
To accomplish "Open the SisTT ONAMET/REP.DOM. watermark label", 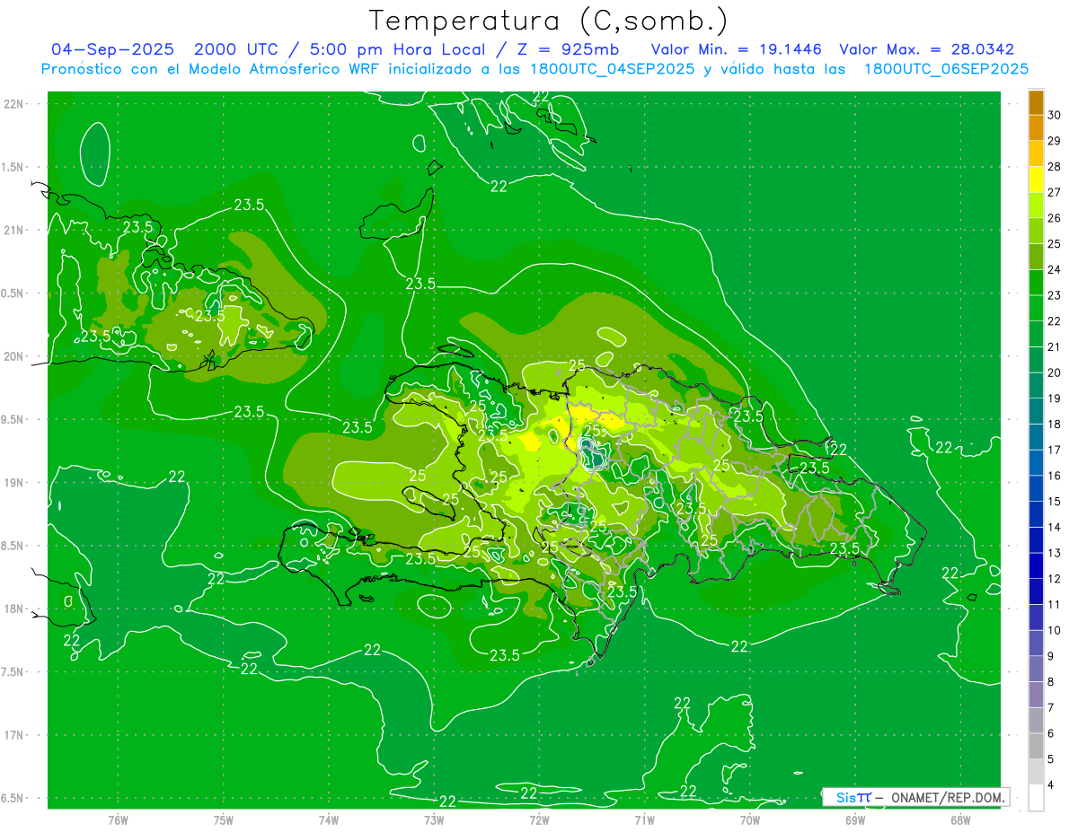I will [915, 797].
